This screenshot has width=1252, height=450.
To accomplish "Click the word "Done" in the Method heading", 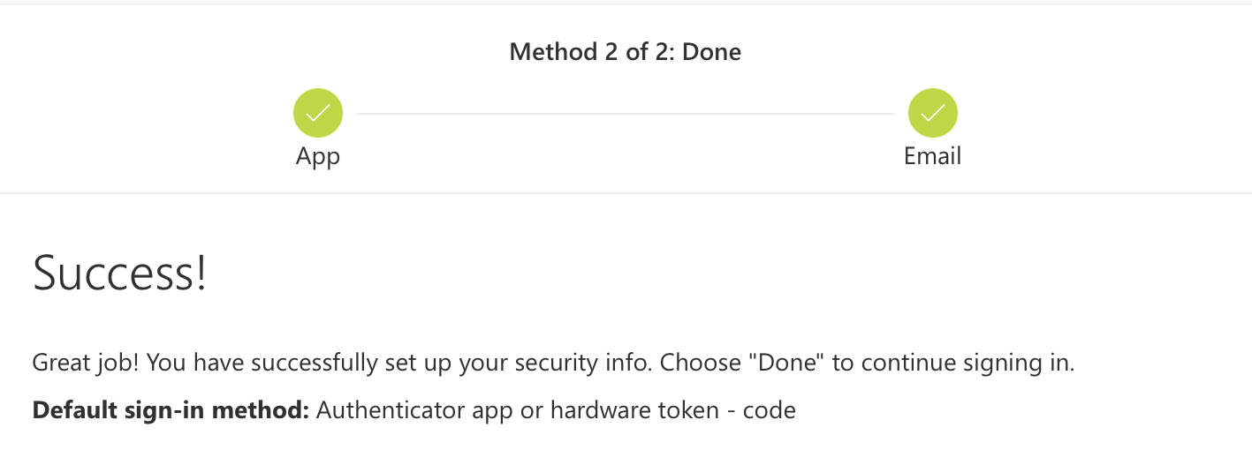I will (x=712, y=52).
